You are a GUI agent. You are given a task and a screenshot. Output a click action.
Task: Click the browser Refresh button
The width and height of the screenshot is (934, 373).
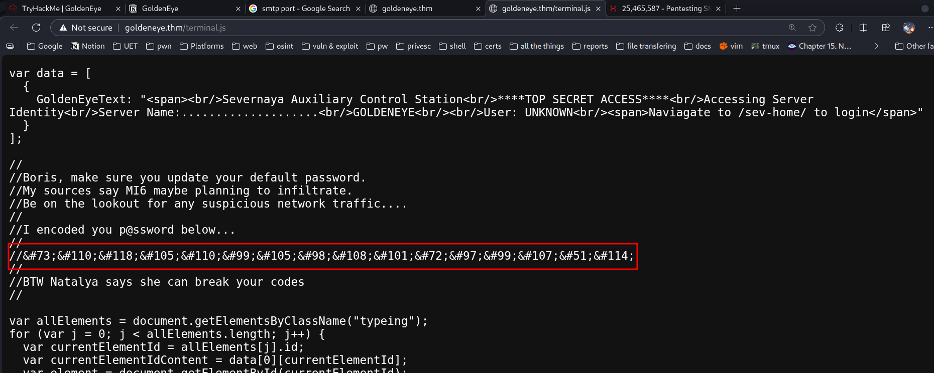tap(36, 28)
